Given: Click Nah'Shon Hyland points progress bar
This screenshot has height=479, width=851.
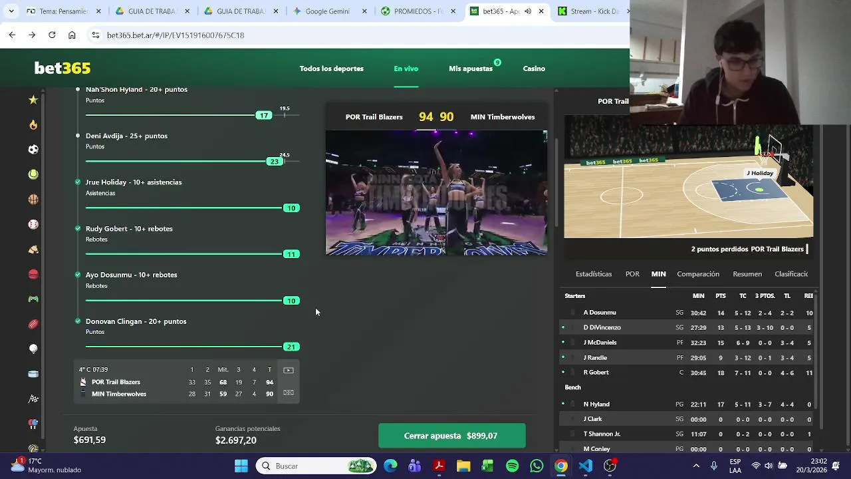Looking at the screenshot, I should (193, 115).
